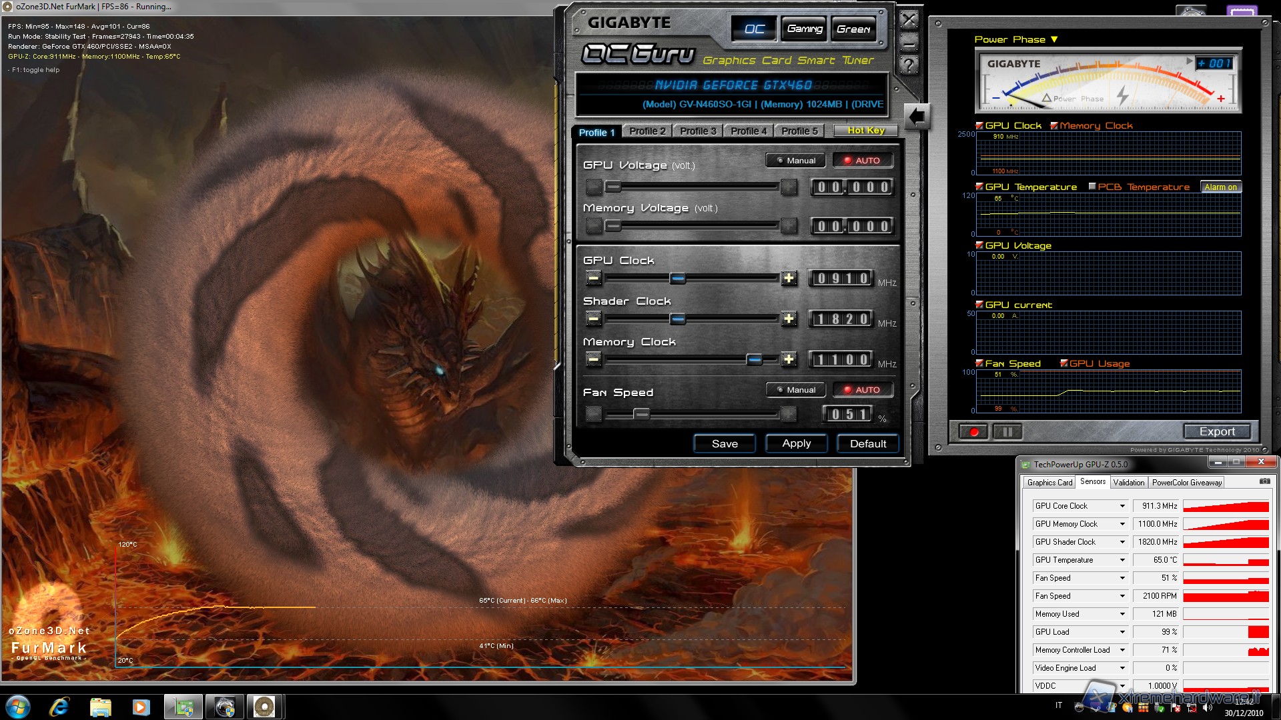Click the Apply button in OC Guru
Viewport: 1281px width, 720px height.
[796, 443]
